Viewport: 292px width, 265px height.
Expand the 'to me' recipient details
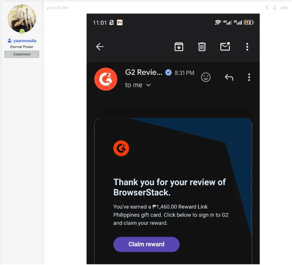pos(138,85)
